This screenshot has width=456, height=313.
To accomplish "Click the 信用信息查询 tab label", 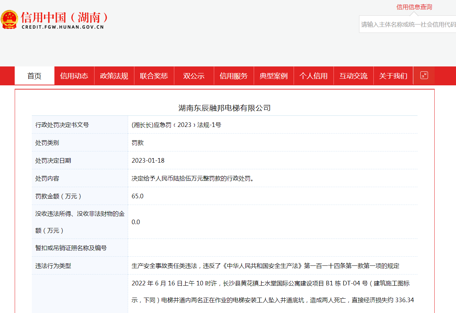I will click(414, 7).
